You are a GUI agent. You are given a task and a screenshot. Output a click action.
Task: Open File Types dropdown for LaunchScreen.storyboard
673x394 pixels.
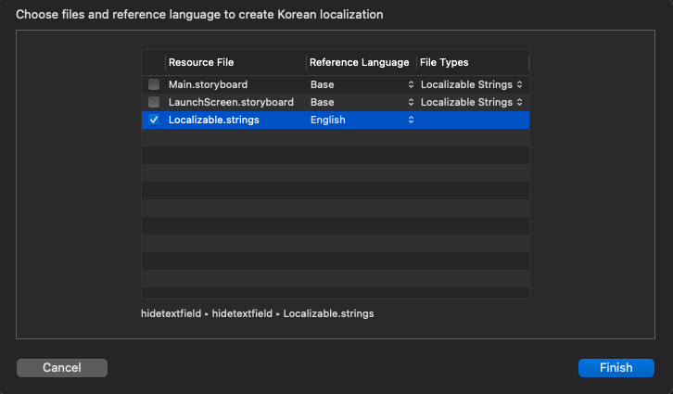[x=471, y=102]
